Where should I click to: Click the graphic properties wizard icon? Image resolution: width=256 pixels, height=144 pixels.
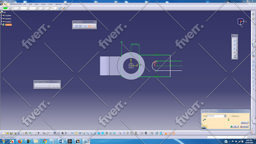(64, 8)
